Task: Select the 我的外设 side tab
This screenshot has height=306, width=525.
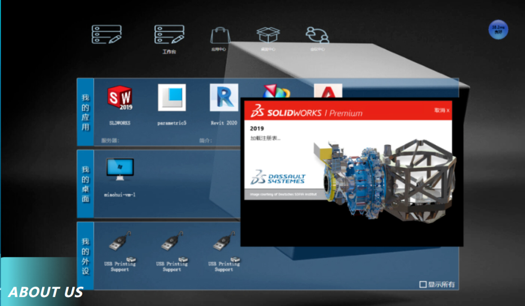Action: 85,256
